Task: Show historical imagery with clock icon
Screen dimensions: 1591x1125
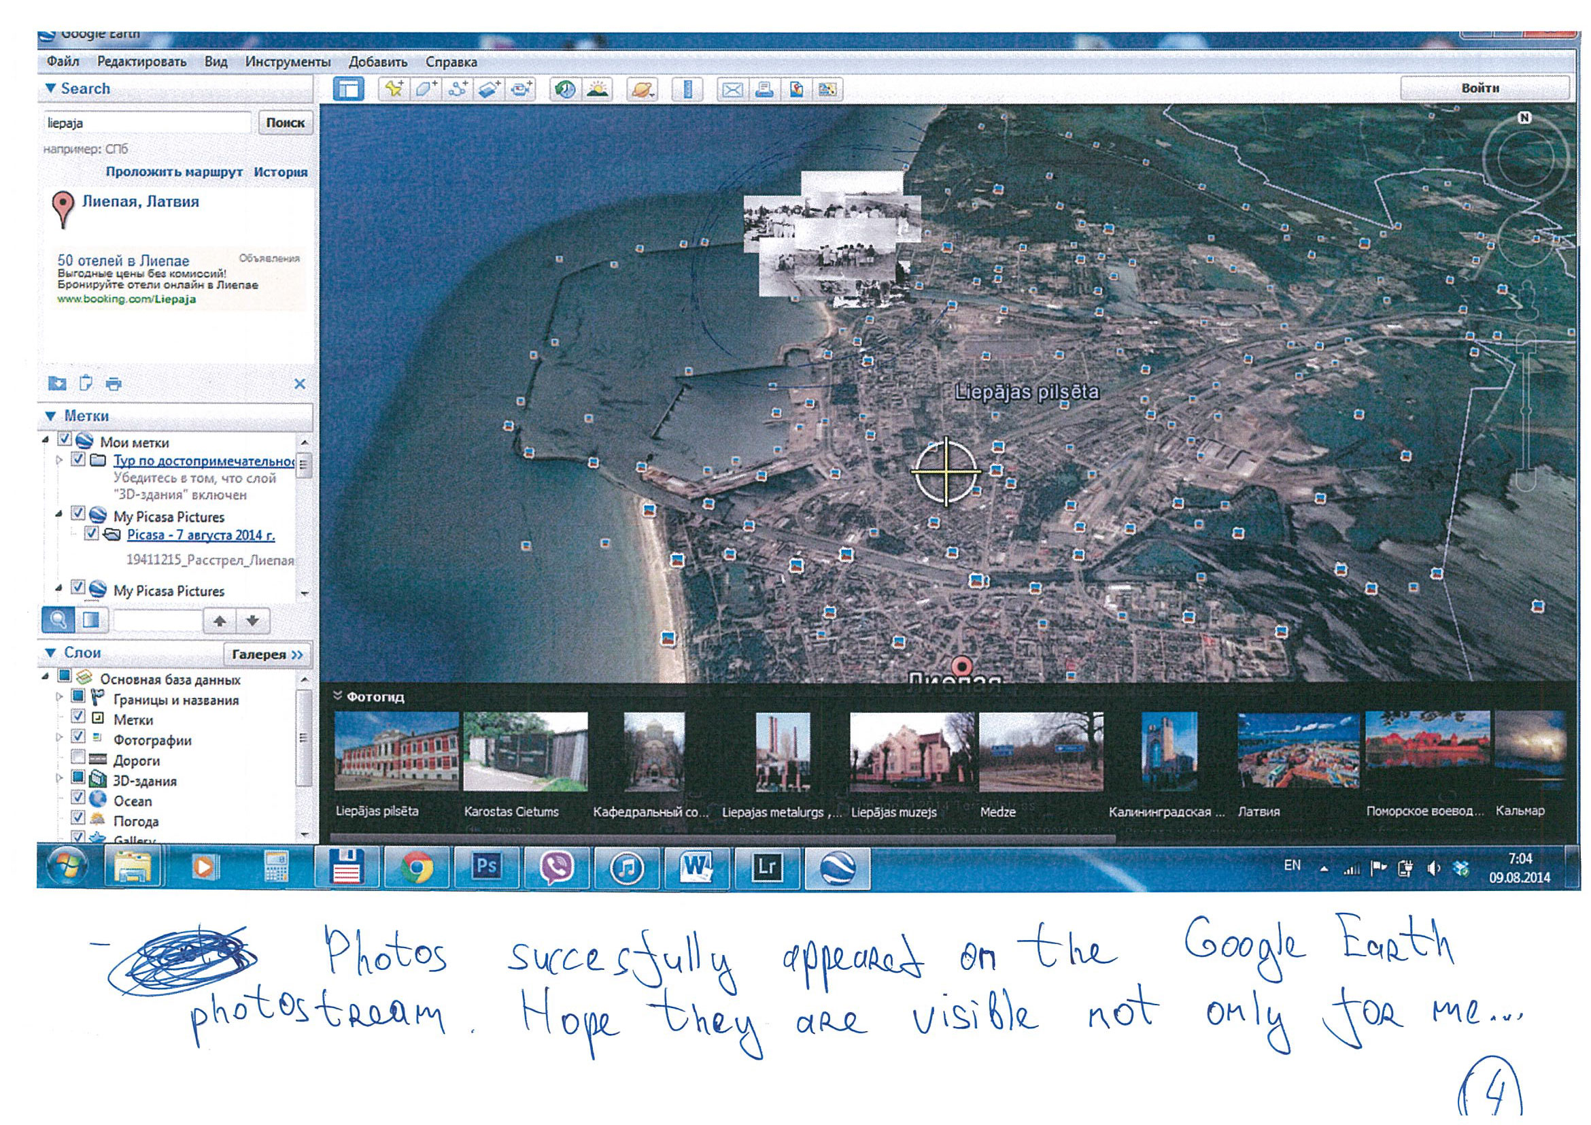Action: (566, 89)
